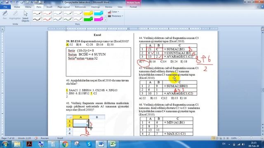Switch to Excel in taskbar
The height and width of the screenshot is (148, 264).
tap(113, 144)
